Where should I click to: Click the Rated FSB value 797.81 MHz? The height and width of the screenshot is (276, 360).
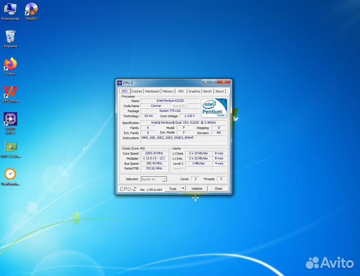coord(154,168)
